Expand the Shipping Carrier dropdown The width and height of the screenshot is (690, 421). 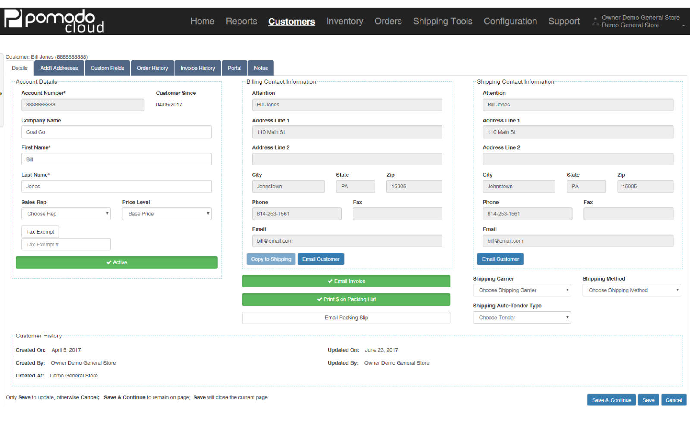click(521, 290)
